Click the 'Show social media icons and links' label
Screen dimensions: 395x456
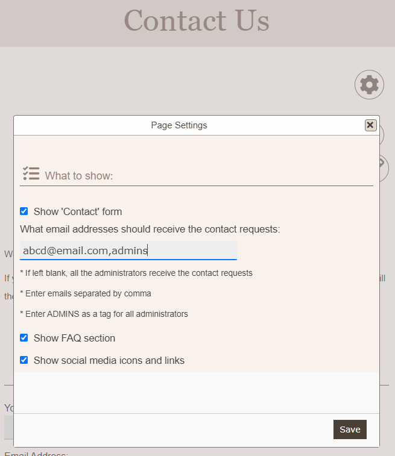point(109,361)
